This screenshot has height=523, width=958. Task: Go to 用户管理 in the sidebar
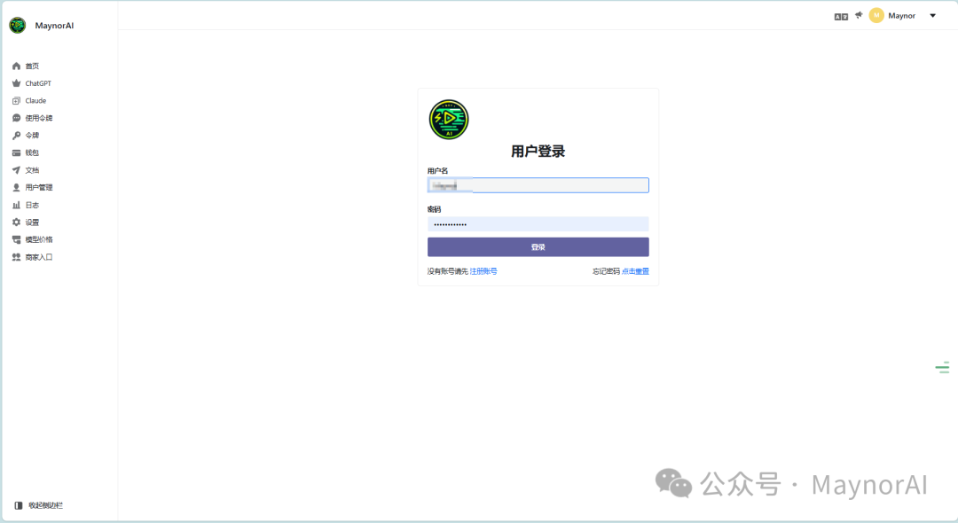point(39,188)
